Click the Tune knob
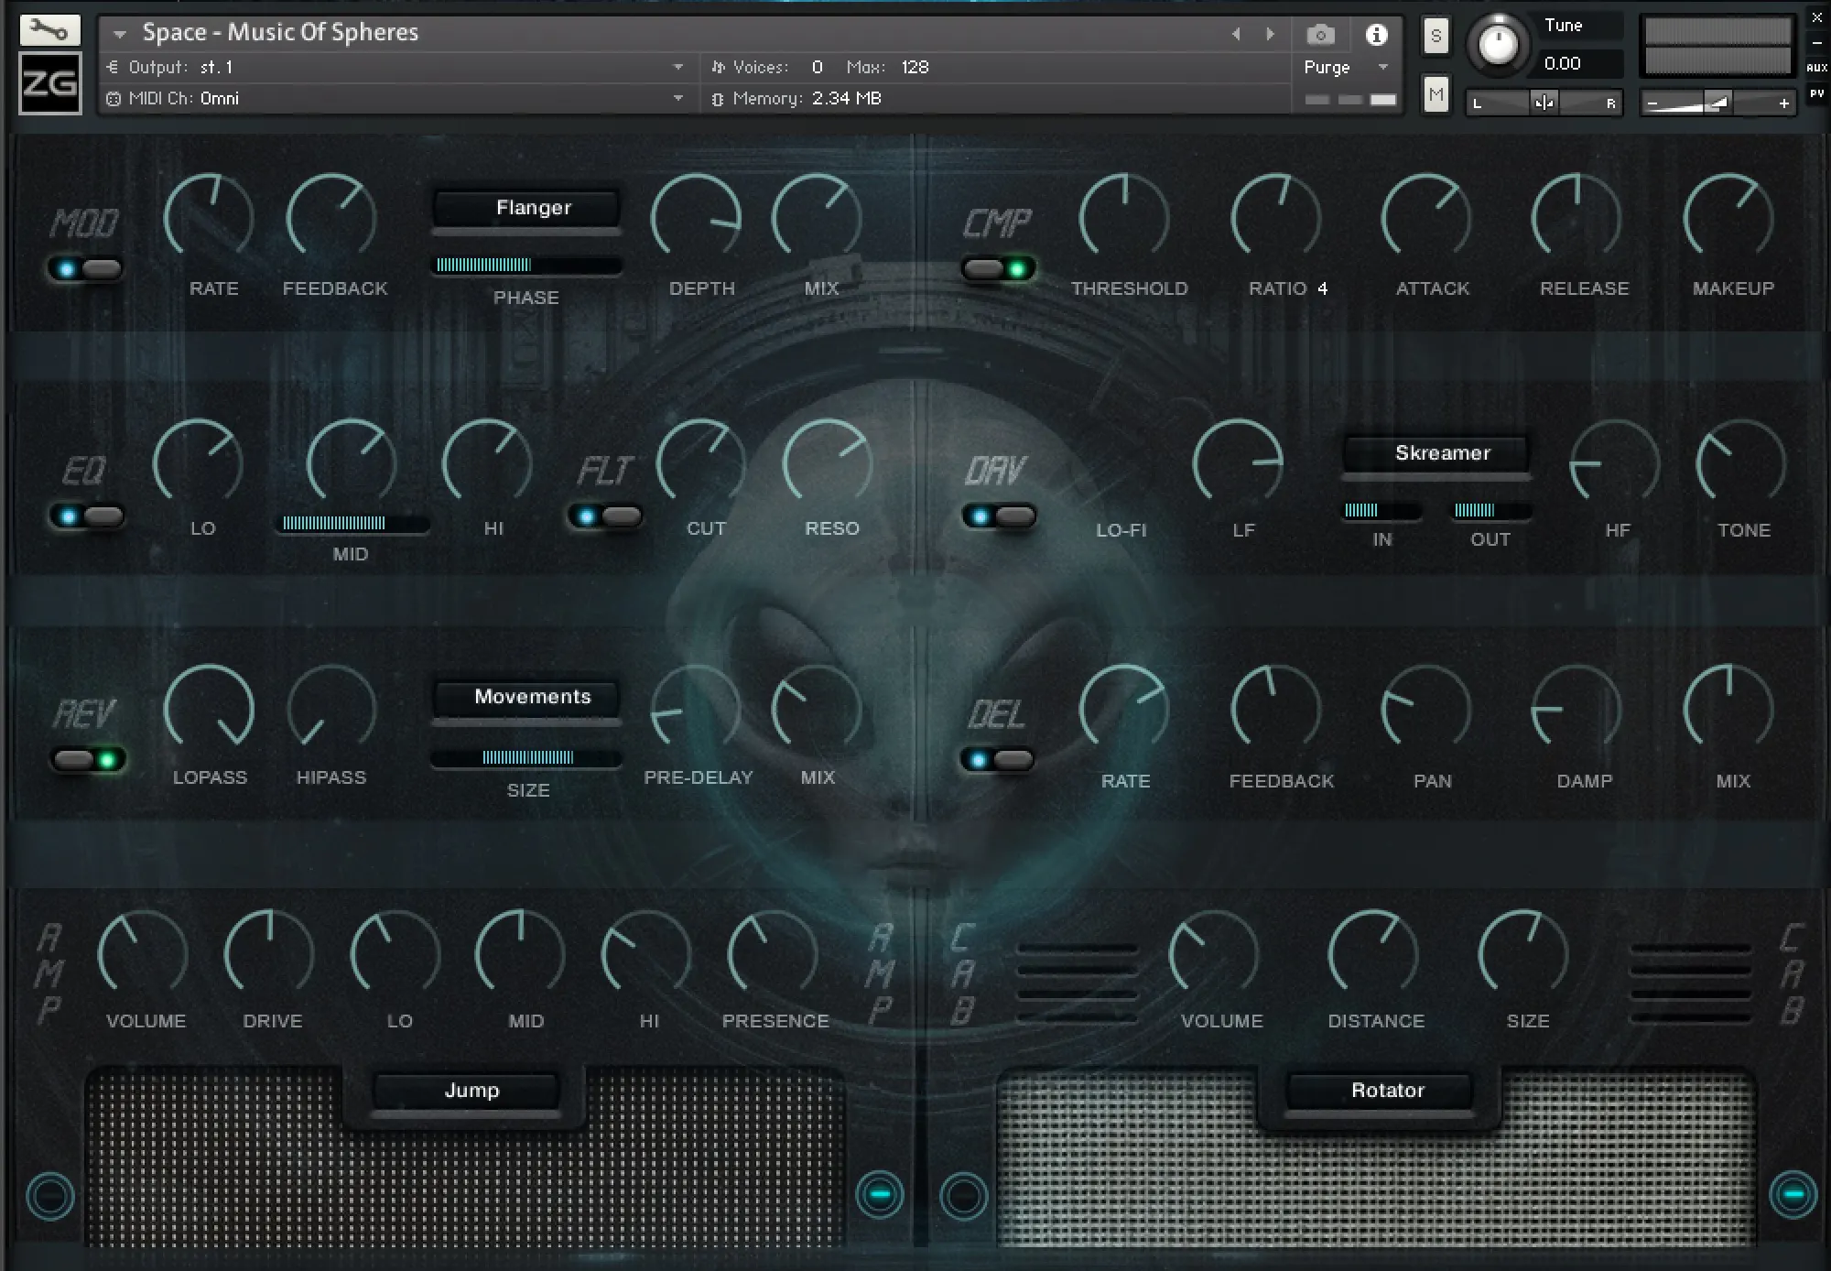1831x1271 pixels. click(x=1499, y=44)
